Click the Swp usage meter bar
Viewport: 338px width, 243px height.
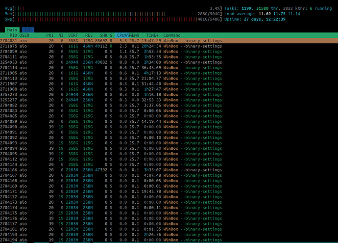click(x=113, y=19)
